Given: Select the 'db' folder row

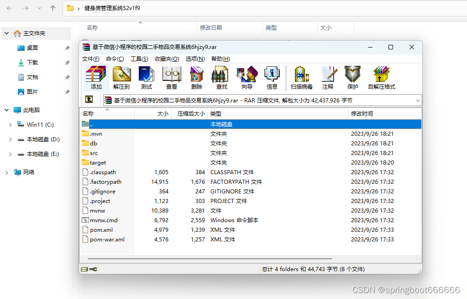Looking at the screenshot, I should pos(251,143).
